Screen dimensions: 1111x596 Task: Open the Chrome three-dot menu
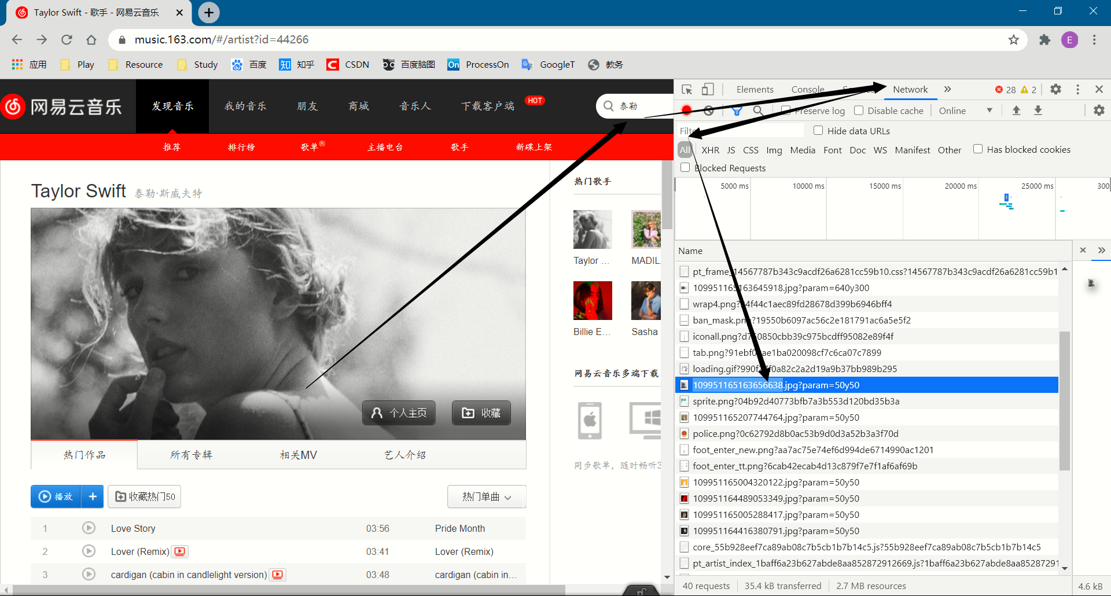point(1094,39)
